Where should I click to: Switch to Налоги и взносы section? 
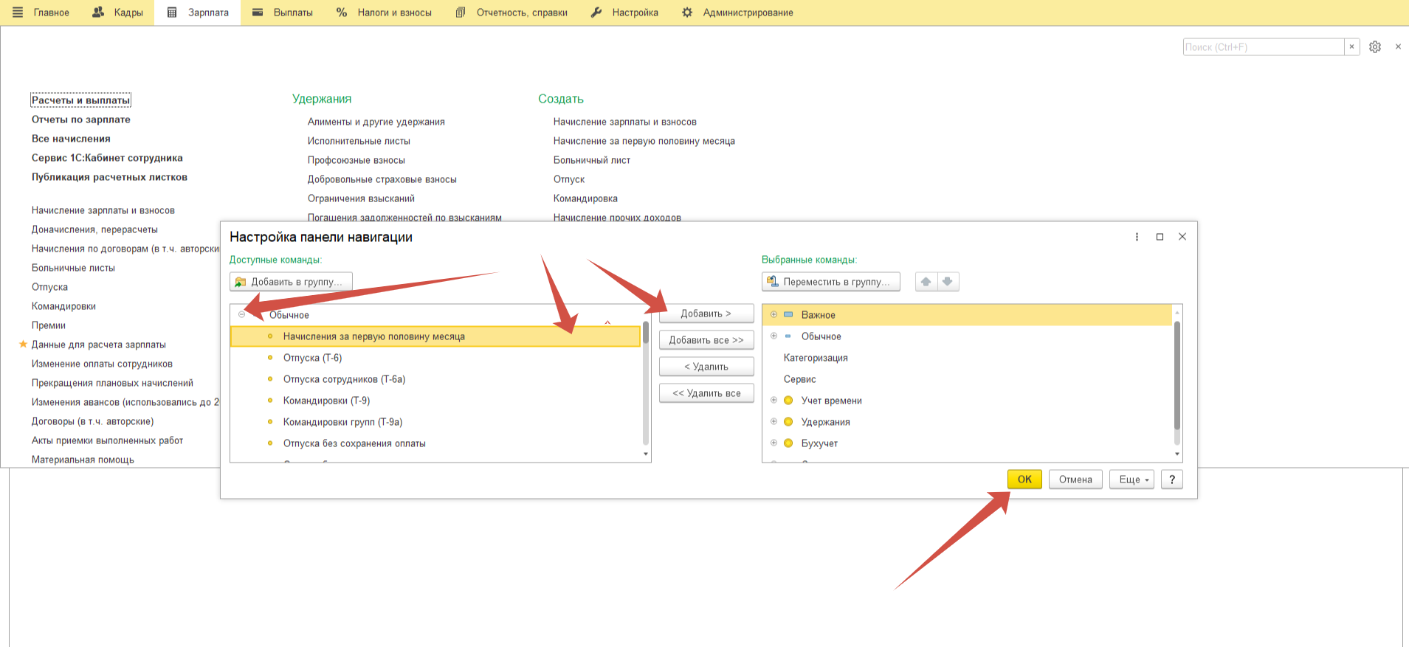[x=384, y=13]
